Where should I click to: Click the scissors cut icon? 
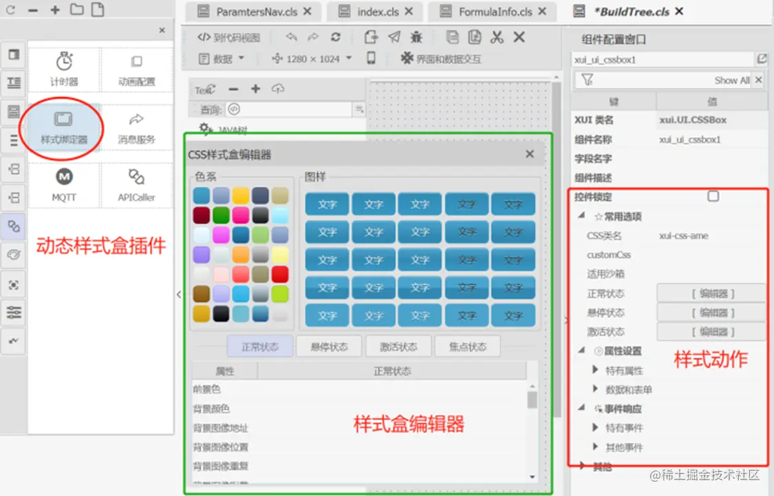coord(497,37)
